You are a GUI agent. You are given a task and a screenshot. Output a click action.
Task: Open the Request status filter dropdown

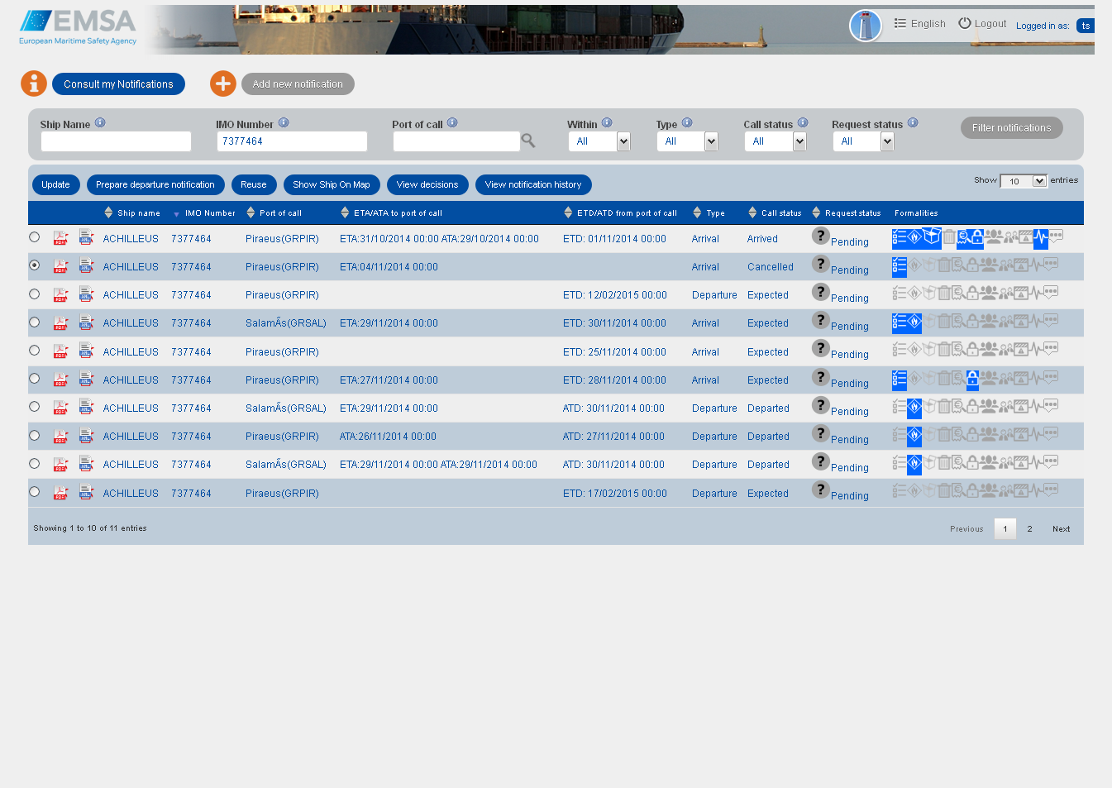coord(864,141)
